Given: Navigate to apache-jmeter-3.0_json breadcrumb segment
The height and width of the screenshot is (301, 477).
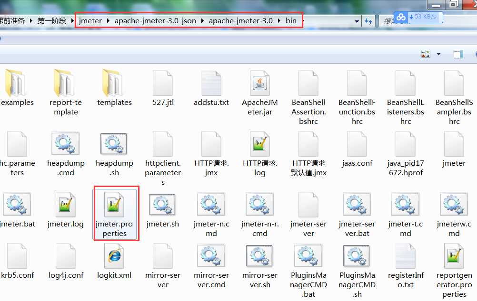Looking at the screenshot, I should click(155, 20).
